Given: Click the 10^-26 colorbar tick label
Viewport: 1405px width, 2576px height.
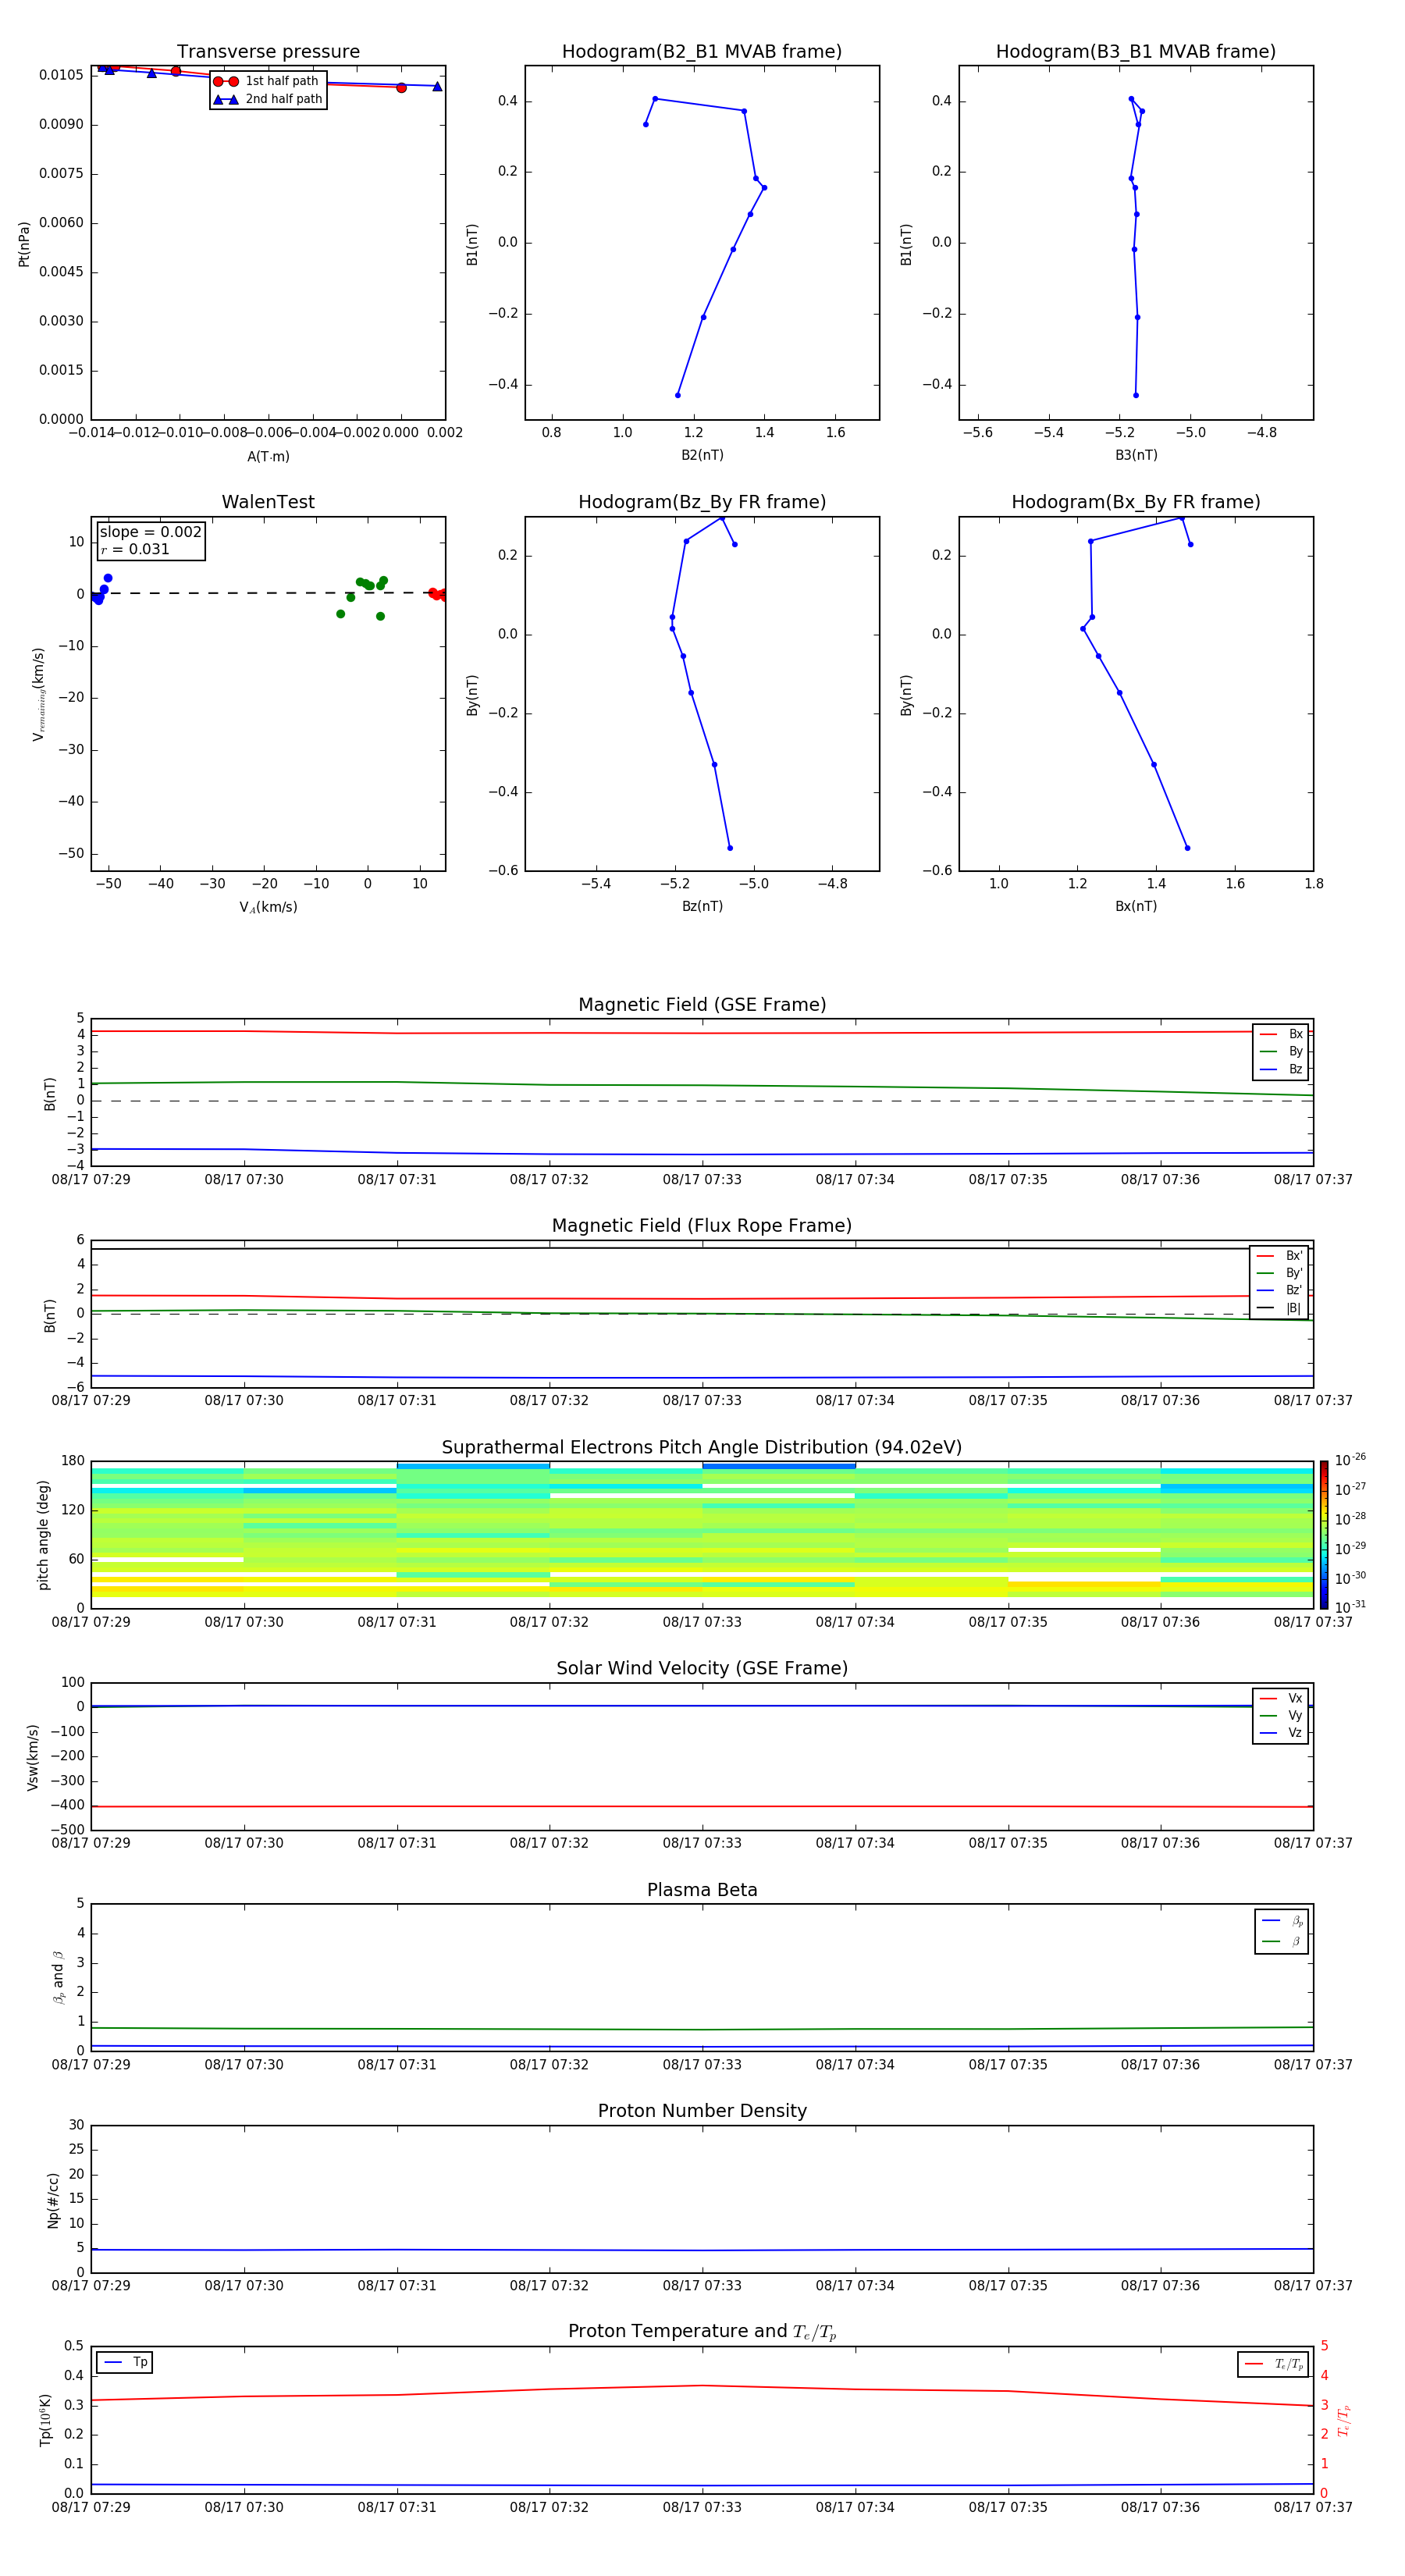Looking at the screenshot, I should (1350, 1460).
